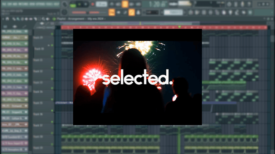275x154 pixels.
Task: Select the Paint brush tool in Playlist toolbar
Action: point(18,19)
